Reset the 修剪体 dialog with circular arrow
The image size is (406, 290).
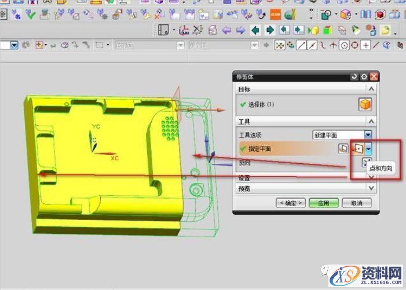pyautogui.click(x=354, y=76)
